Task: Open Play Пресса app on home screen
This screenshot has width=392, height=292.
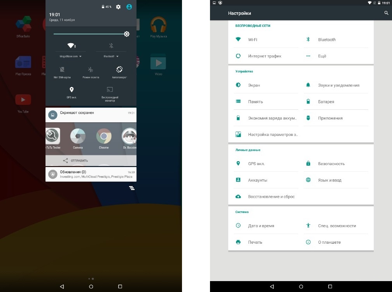Action: coord(23,65)
